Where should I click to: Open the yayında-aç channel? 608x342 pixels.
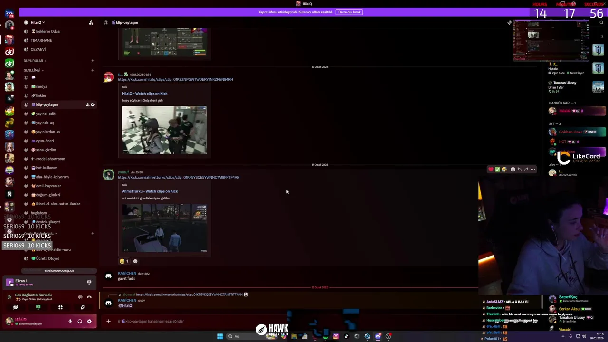click(x=45, y=123)
